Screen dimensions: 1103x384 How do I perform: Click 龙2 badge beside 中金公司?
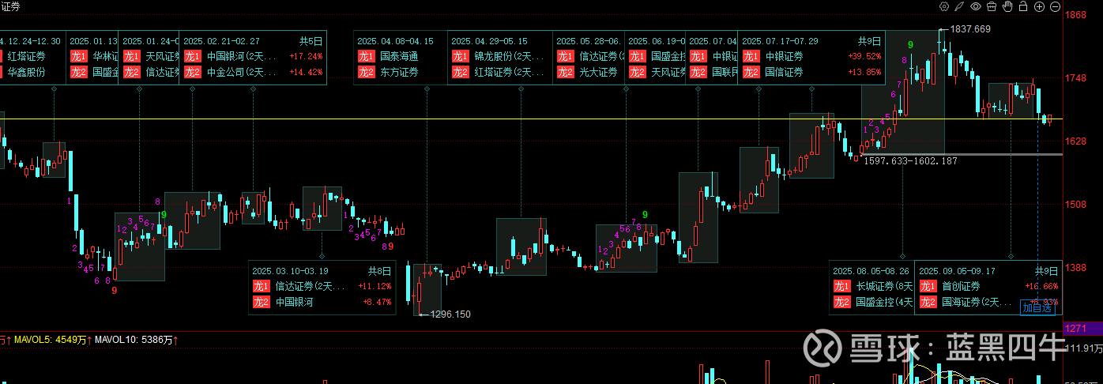[193, 72]
